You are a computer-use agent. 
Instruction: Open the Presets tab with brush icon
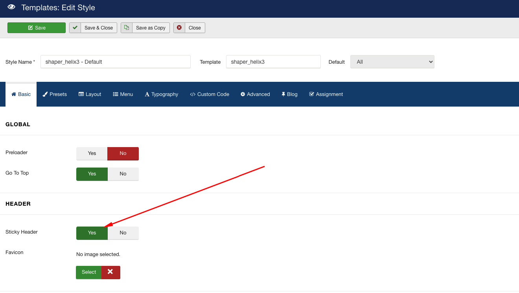tap(55, 94)
